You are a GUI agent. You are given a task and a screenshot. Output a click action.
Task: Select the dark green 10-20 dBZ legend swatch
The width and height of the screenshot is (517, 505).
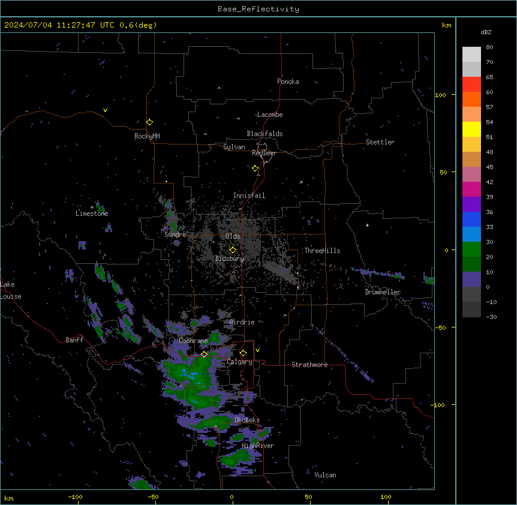click(x=471, y=264)
